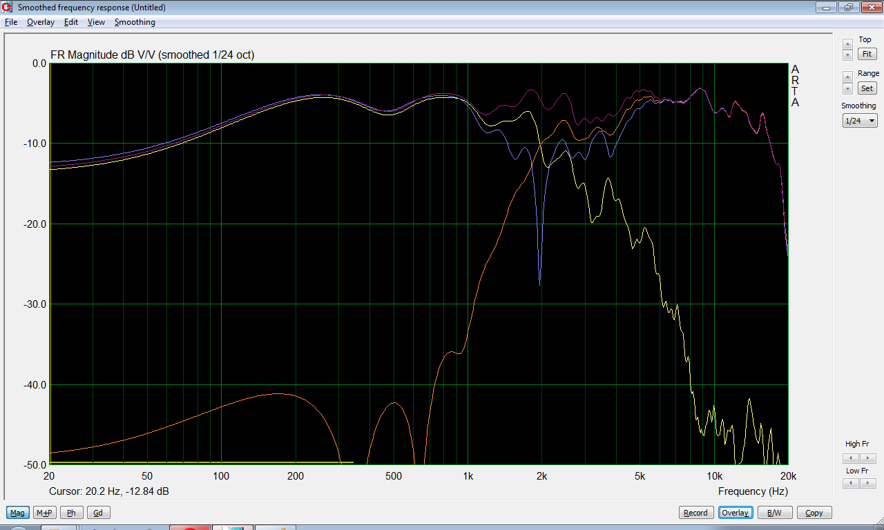Switch to M+P magnitude and phase view
This screenshot has width=884, height=530.
(x=45, y=513)
